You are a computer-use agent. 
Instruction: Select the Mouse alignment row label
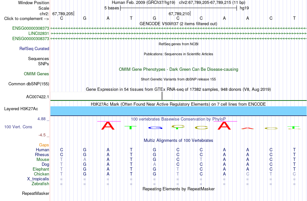43,160
